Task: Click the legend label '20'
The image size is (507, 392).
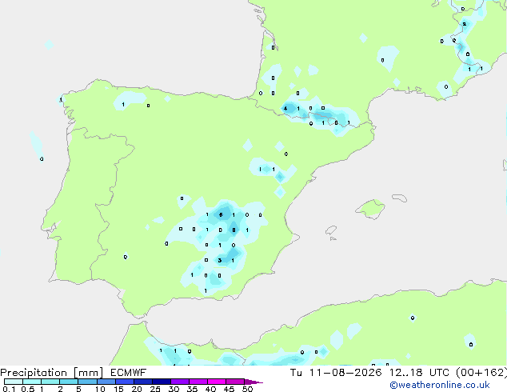Action: pyautogui.click(x=137, y=389)
